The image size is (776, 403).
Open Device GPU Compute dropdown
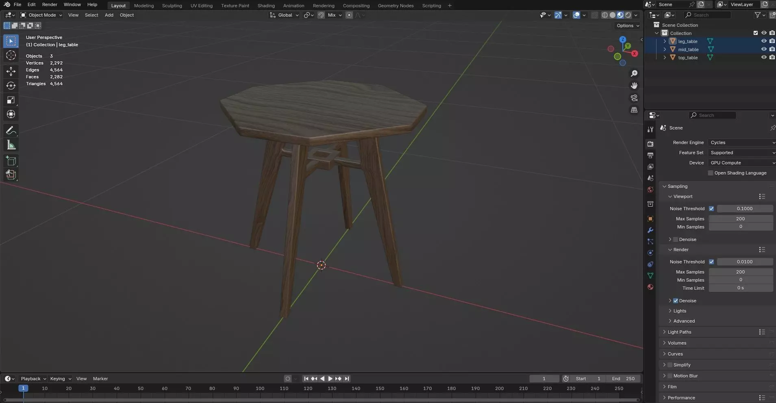click(x=742, y=163)
